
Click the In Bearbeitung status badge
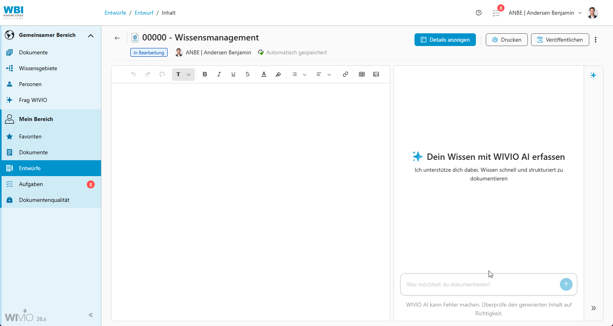pos(149,52)
